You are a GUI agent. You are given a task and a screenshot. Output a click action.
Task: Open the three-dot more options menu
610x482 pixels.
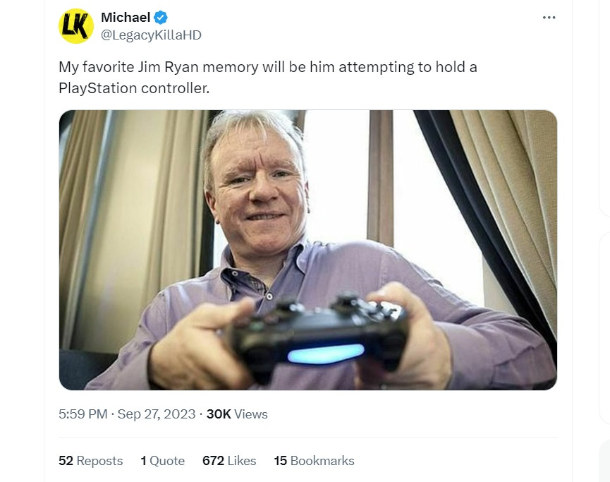pos(549,18)
